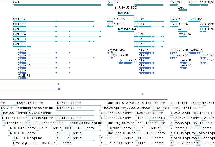The height and width of the screenshot is (147, 215).
Task: Click protein Gli-PE label
Action: pos(144,71)
